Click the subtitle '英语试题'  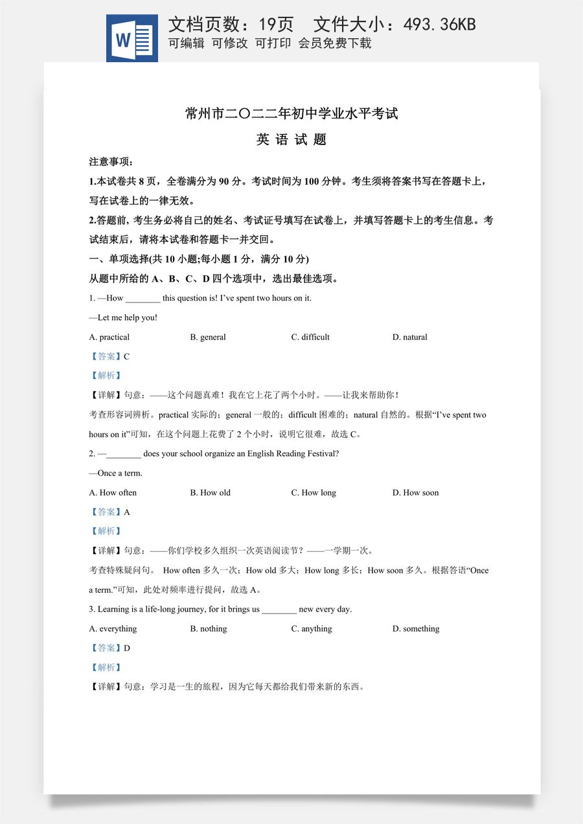click(291, 140)
